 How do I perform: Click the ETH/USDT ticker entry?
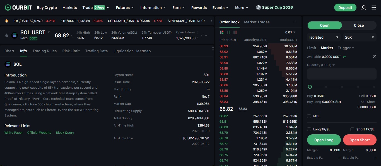tap(82, 21)
